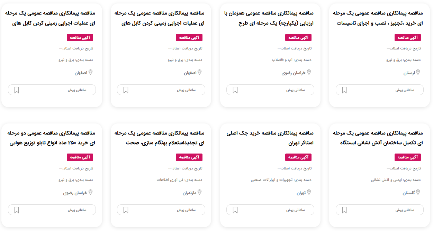This screenshot has height=231, width=433.
Task: Click the location pin beside تهران
Action: pyautogui.click(x=309, y=192)
